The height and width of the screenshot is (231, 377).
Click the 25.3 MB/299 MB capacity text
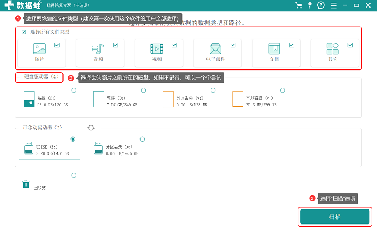[x=261, y=105]
